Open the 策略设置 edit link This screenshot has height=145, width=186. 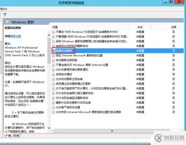point(15,36)
